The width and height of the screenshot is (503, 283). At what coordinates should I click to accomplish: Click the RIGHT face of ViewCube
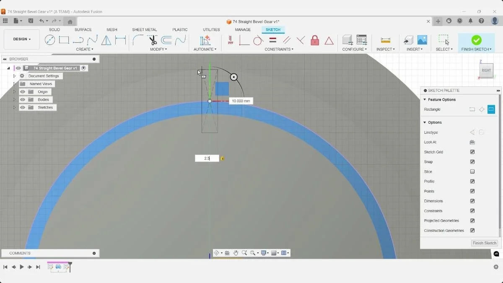(x=486, y=70)
